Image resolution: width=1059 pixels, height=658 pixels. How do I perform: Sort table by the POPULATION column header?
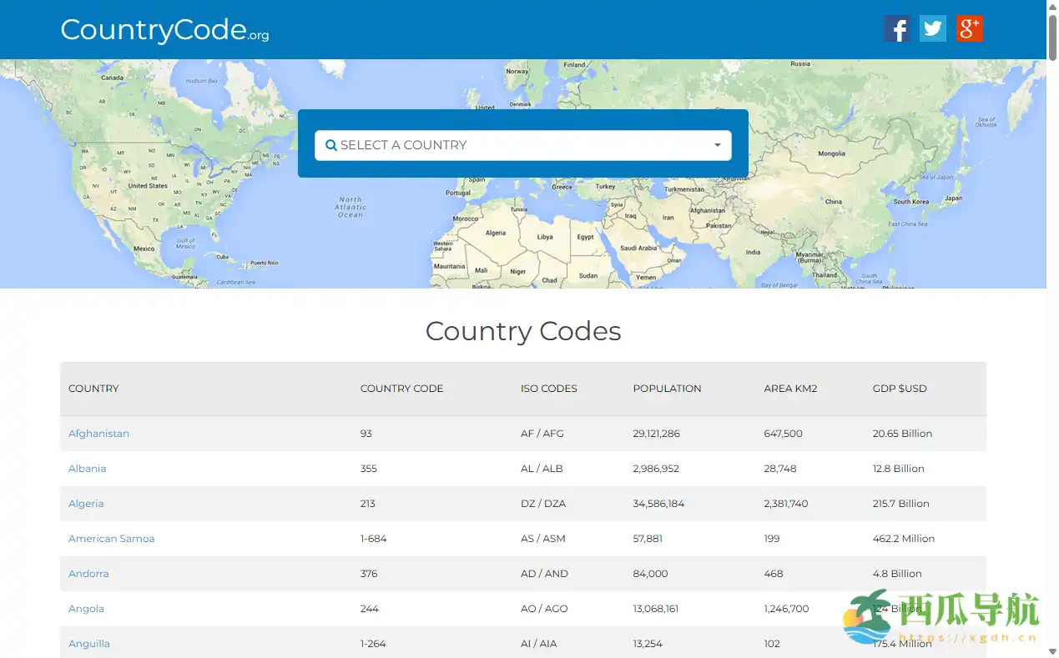pyautogui.click(x=667, y=388)
